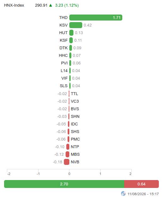Click the HUT bar valued 0.13

coord(71,33)
